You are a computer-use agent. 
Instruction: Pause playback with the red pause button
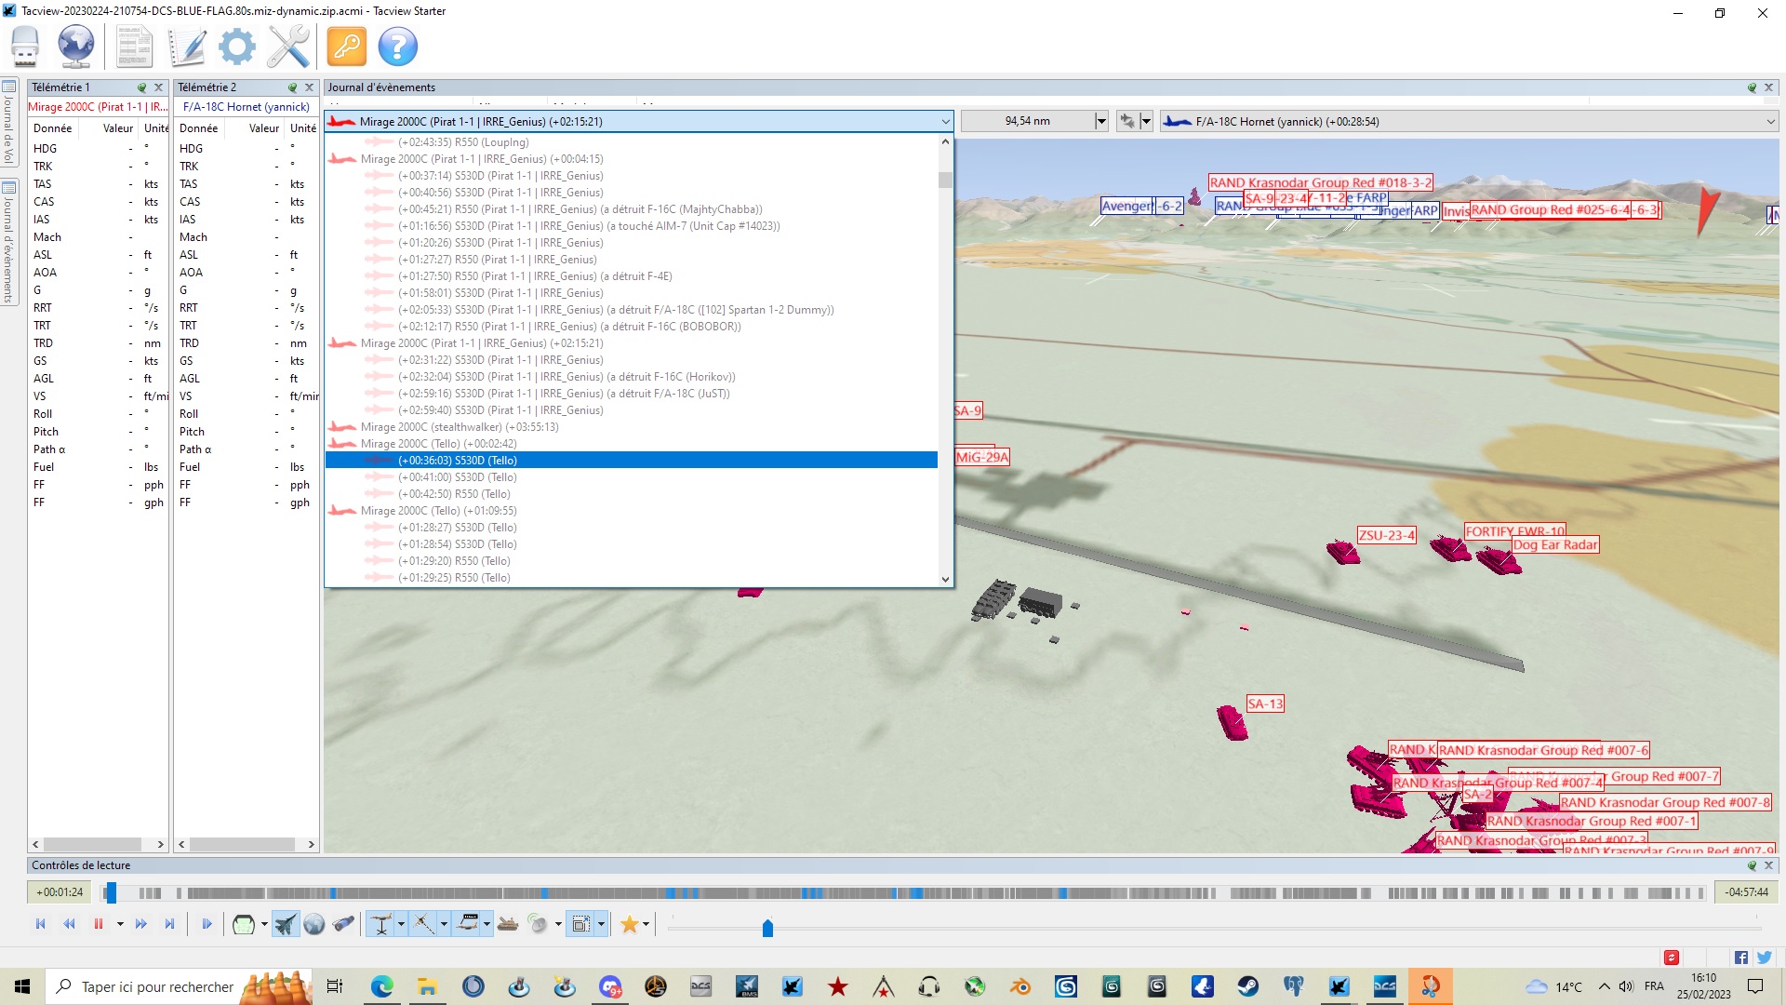(98, 924)
